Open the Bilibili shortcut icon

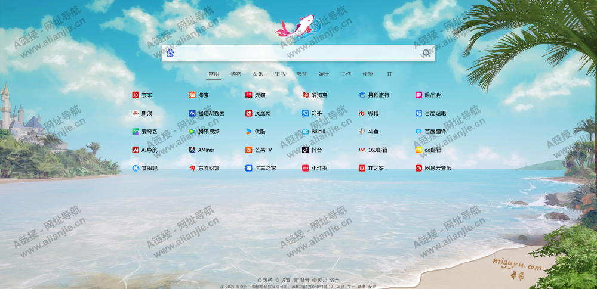(306, 132)
